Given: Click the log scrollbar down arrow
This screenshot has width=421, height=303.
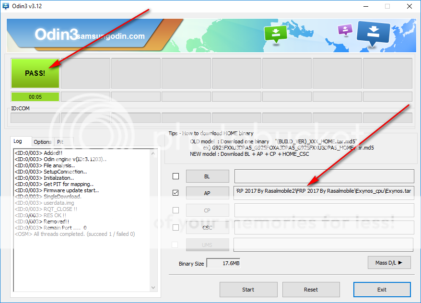Looking at the screenshot, I should [x=153, y=288].
